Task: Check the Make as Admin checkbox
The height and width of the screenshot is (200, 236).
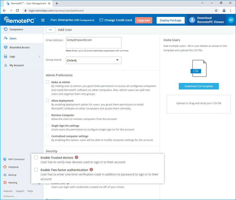Action: [47, 82]
